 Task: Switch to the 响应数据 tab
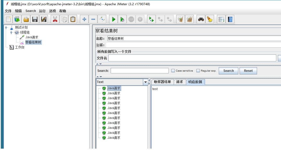point(195,82)
